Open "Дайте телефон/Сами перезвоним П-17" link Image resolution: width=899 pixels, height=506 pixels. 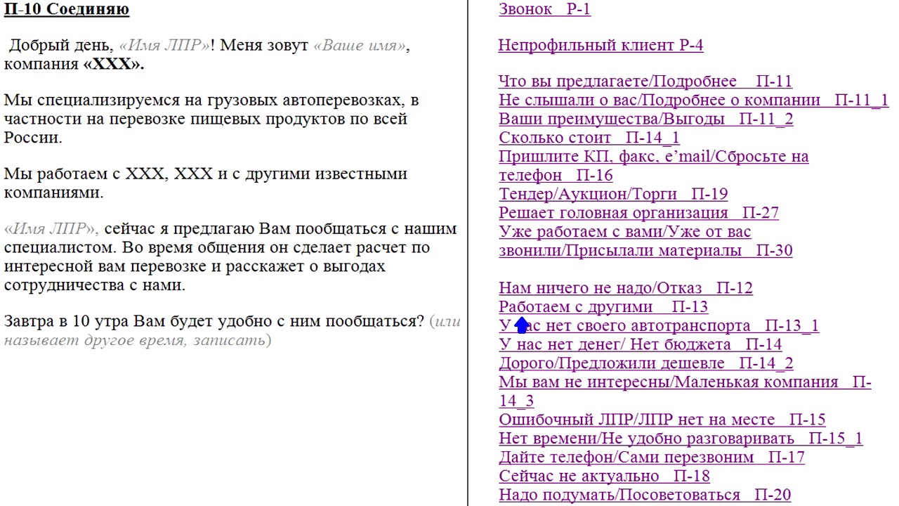click(652, 458)
